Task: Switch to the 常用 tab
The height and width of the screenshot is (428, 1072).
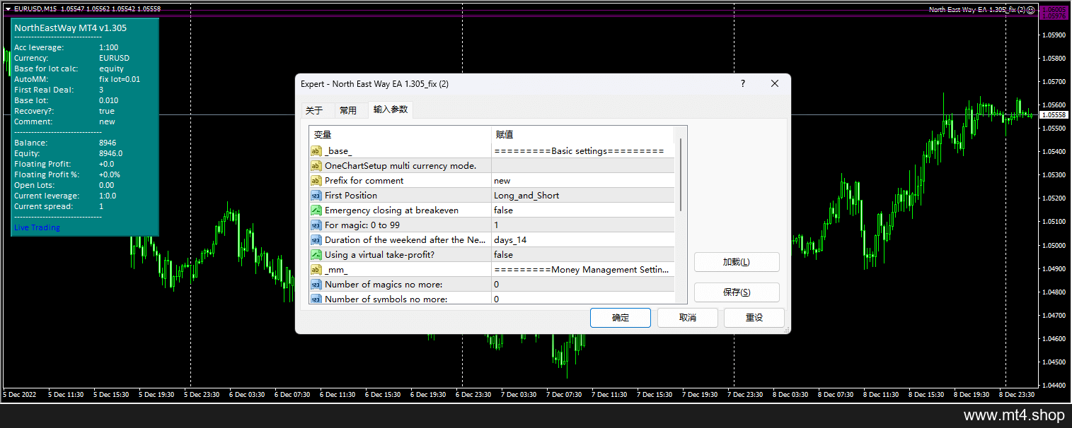Action: click(348, 110)
